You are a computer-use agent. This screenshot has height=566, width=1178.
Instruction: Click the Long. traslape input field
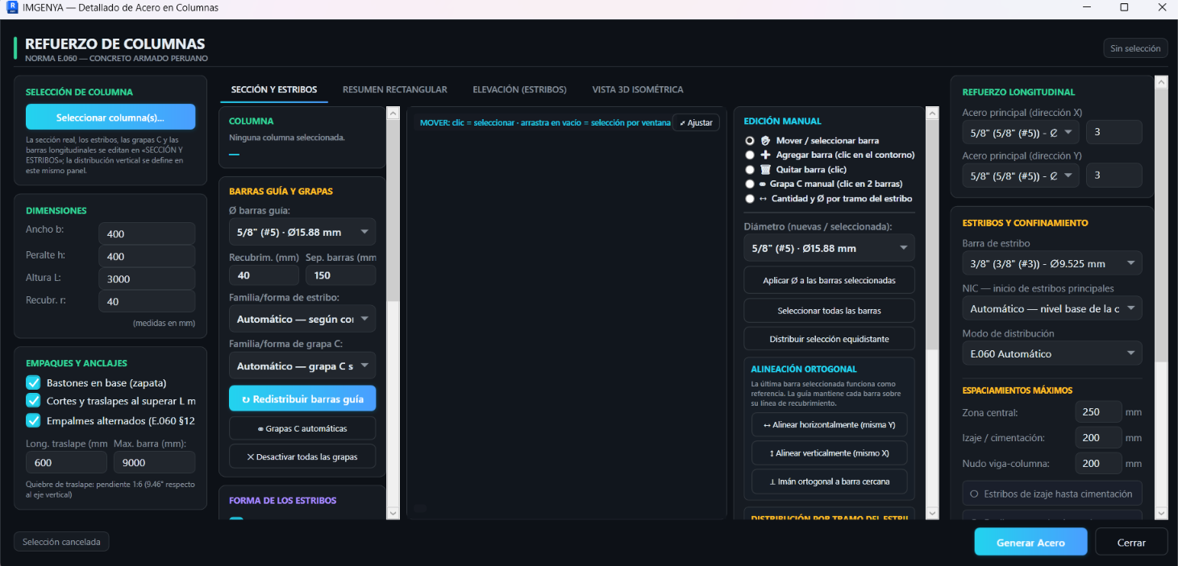click(x=66, y=462)
